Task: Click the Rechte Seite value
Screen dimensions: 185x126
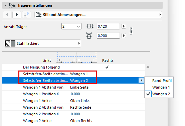Action: point(80,107)
